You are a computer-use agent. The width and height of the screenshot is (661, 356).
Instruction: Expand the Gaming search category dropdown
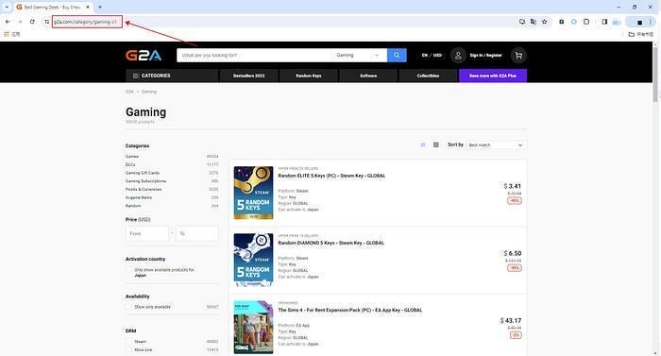[359, 56]
